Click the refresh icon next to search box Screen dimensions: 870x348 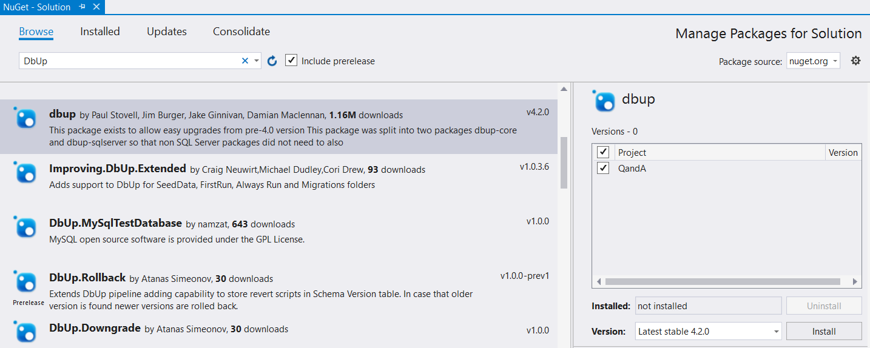click(x=272, y=61)
